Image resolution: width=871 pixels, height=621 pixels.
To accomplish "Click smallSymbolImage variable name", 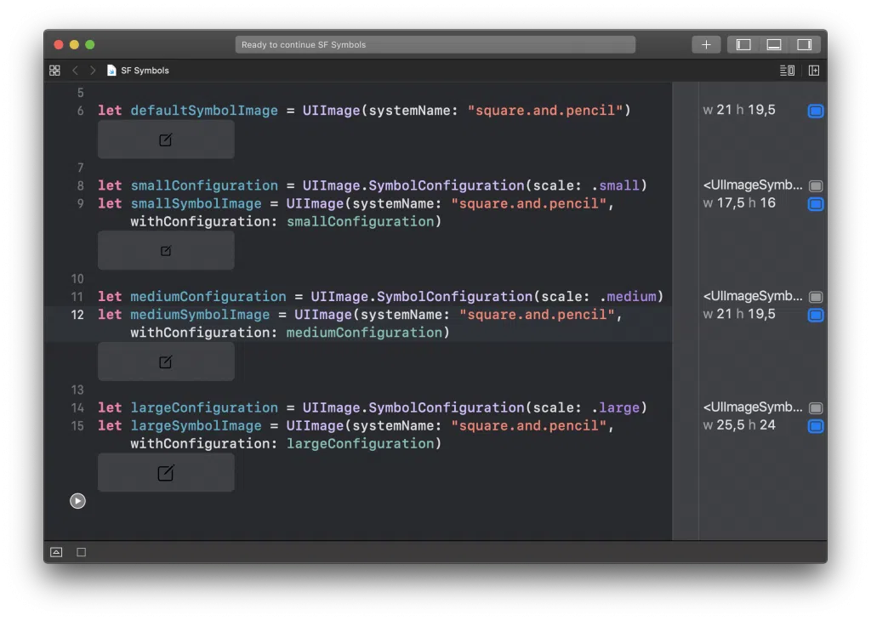I will point(196,204).
